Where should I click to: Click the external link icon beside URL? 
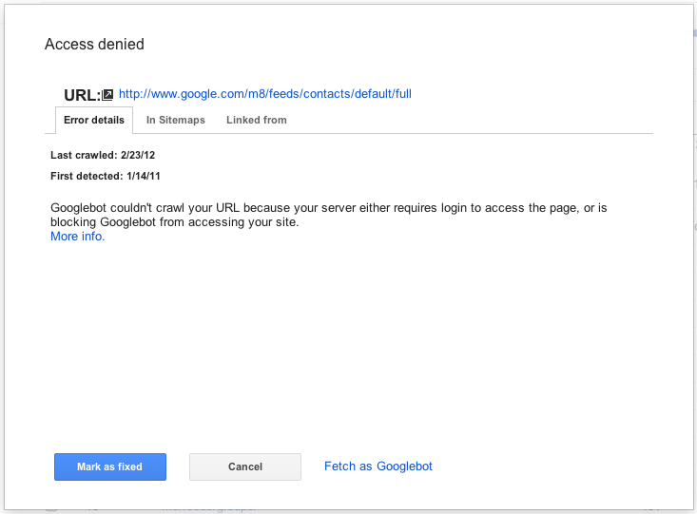pyautogui.click(x=108, y=95)
